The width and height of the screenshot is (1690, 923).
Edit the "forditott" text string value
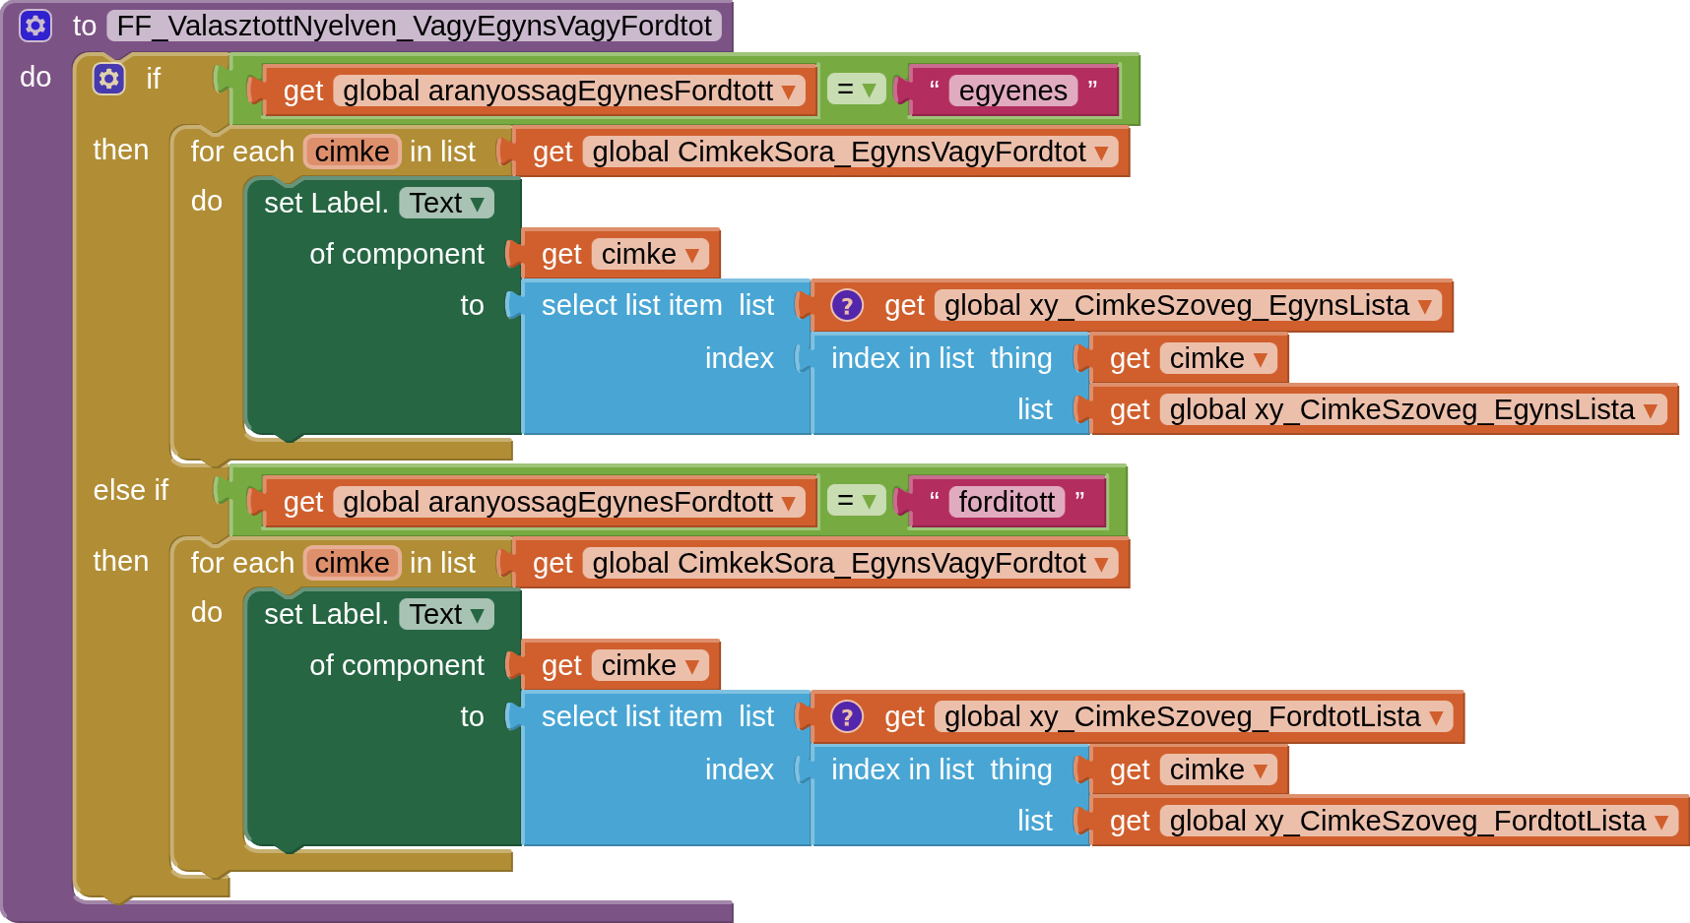click(1006, 503)
